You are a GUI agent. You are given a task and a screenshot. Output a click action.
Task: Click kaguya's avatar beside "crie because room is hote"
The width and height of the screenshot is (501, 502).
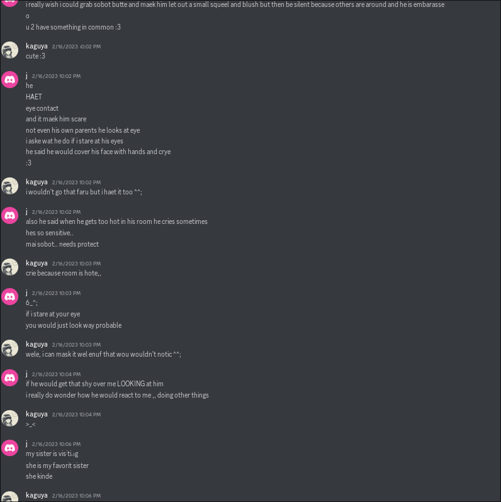pos(9,267)
